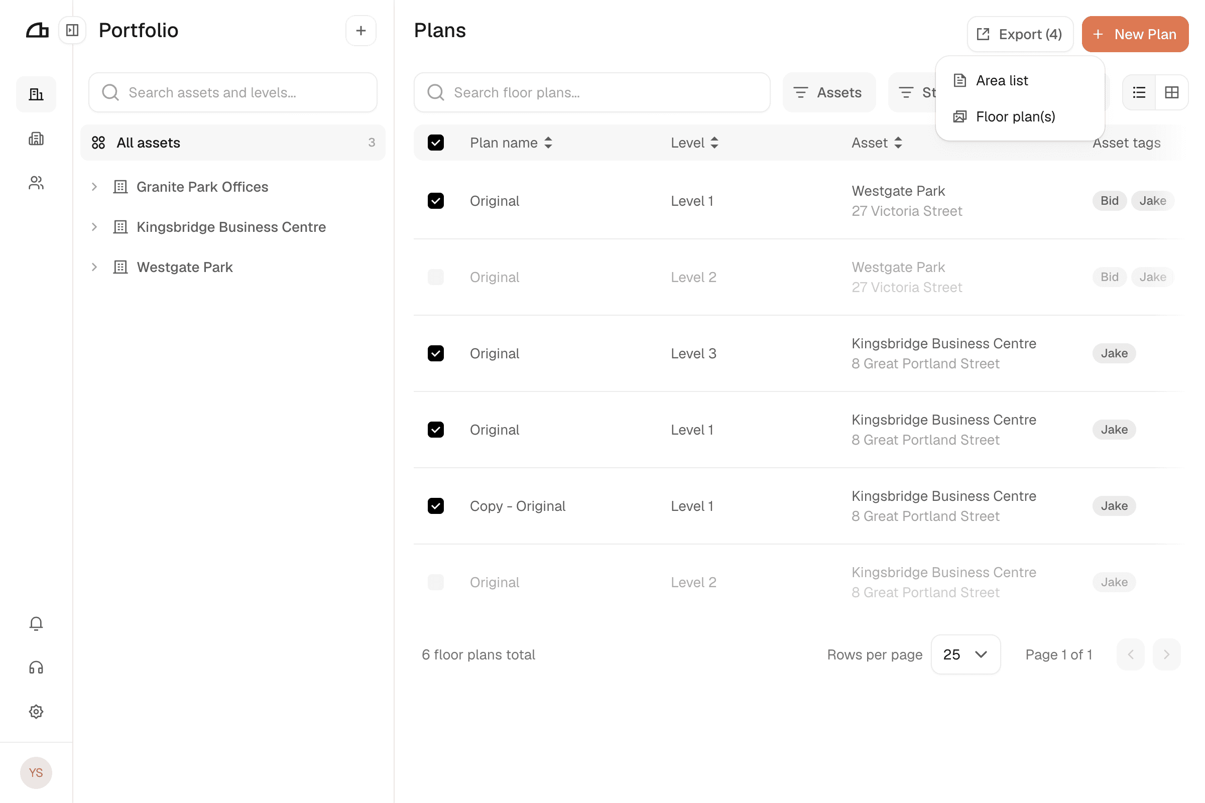This screenshot has width=1205, height=803.
Task: Open Granite Park Offices asset
Action: (202, 187)
